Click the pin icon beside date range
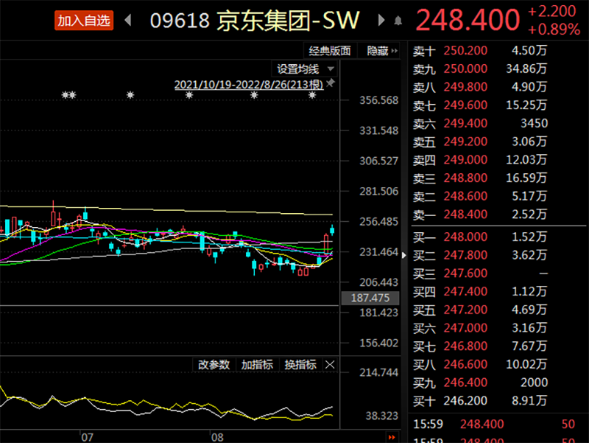Viewport: 589px width, 443px height. point(331,84)
